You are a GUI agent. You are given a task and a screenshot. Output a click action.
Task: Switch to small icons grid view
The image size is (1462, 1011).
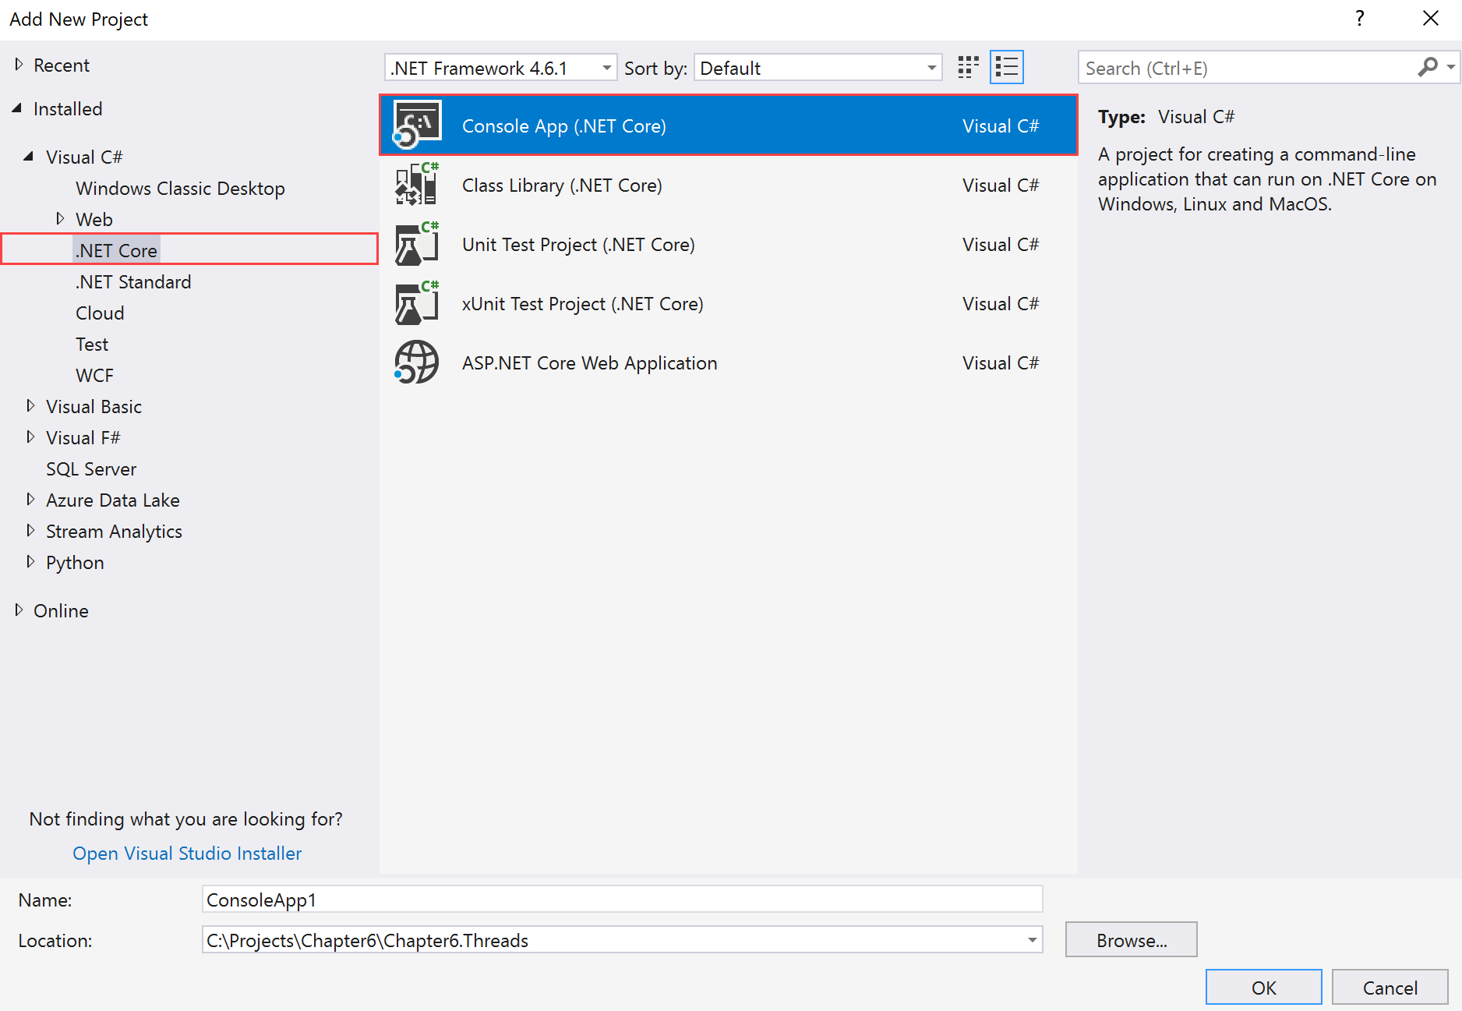(968, 68)
